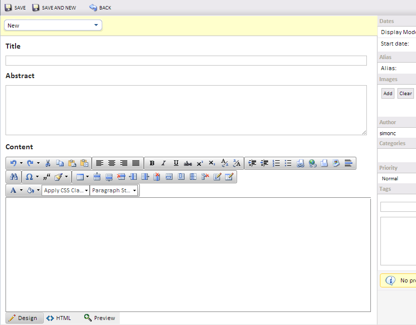Click the Save and New button

(x=54, y=8)
